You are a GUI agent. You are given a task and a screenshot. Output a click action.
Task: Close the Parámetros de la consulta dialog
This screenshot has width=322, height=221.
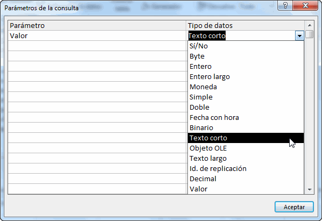(305, 5)
